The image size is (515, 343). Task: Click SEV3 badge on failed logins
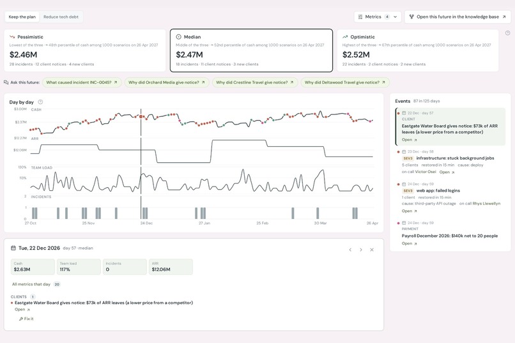[408, 191]
